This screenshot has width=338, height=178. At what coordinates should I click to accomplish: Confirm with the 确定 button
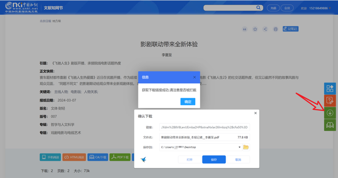click(188, 101)
